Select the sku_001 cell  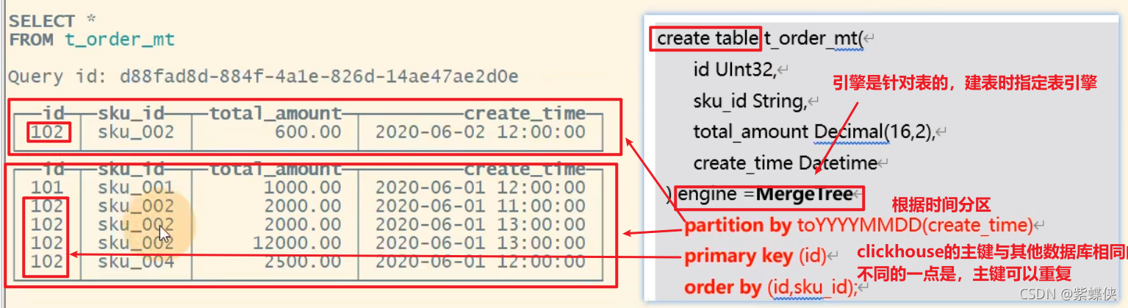point(136,188)
